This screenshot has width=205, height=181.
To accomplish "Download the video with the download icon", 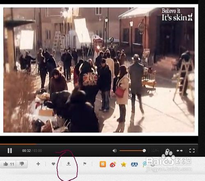I will click(x=68, y=164).
